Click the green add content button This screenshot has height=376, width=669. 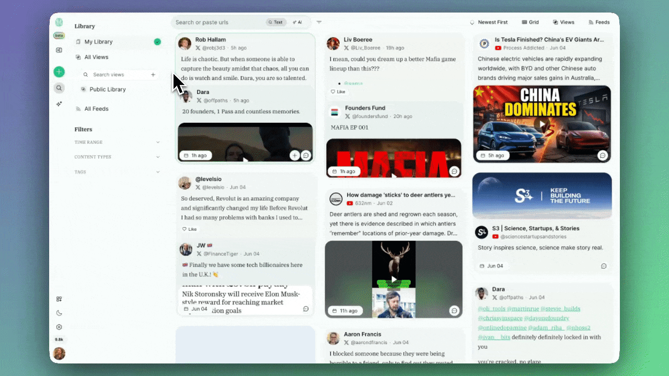(59, 72)
